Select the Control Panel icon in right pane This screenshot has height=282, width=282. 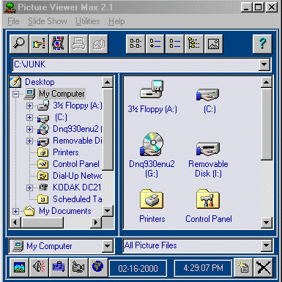(x=208, y=198)
